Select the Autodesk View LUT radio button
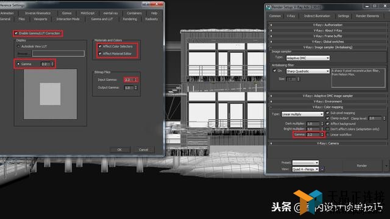The image size is (390, 219). [18, 46]
